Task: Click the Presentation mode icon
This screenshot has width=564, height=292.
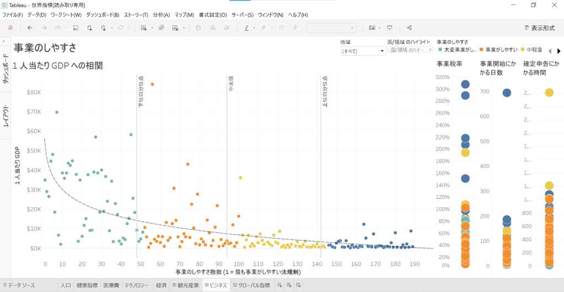Action: [389, 28]
